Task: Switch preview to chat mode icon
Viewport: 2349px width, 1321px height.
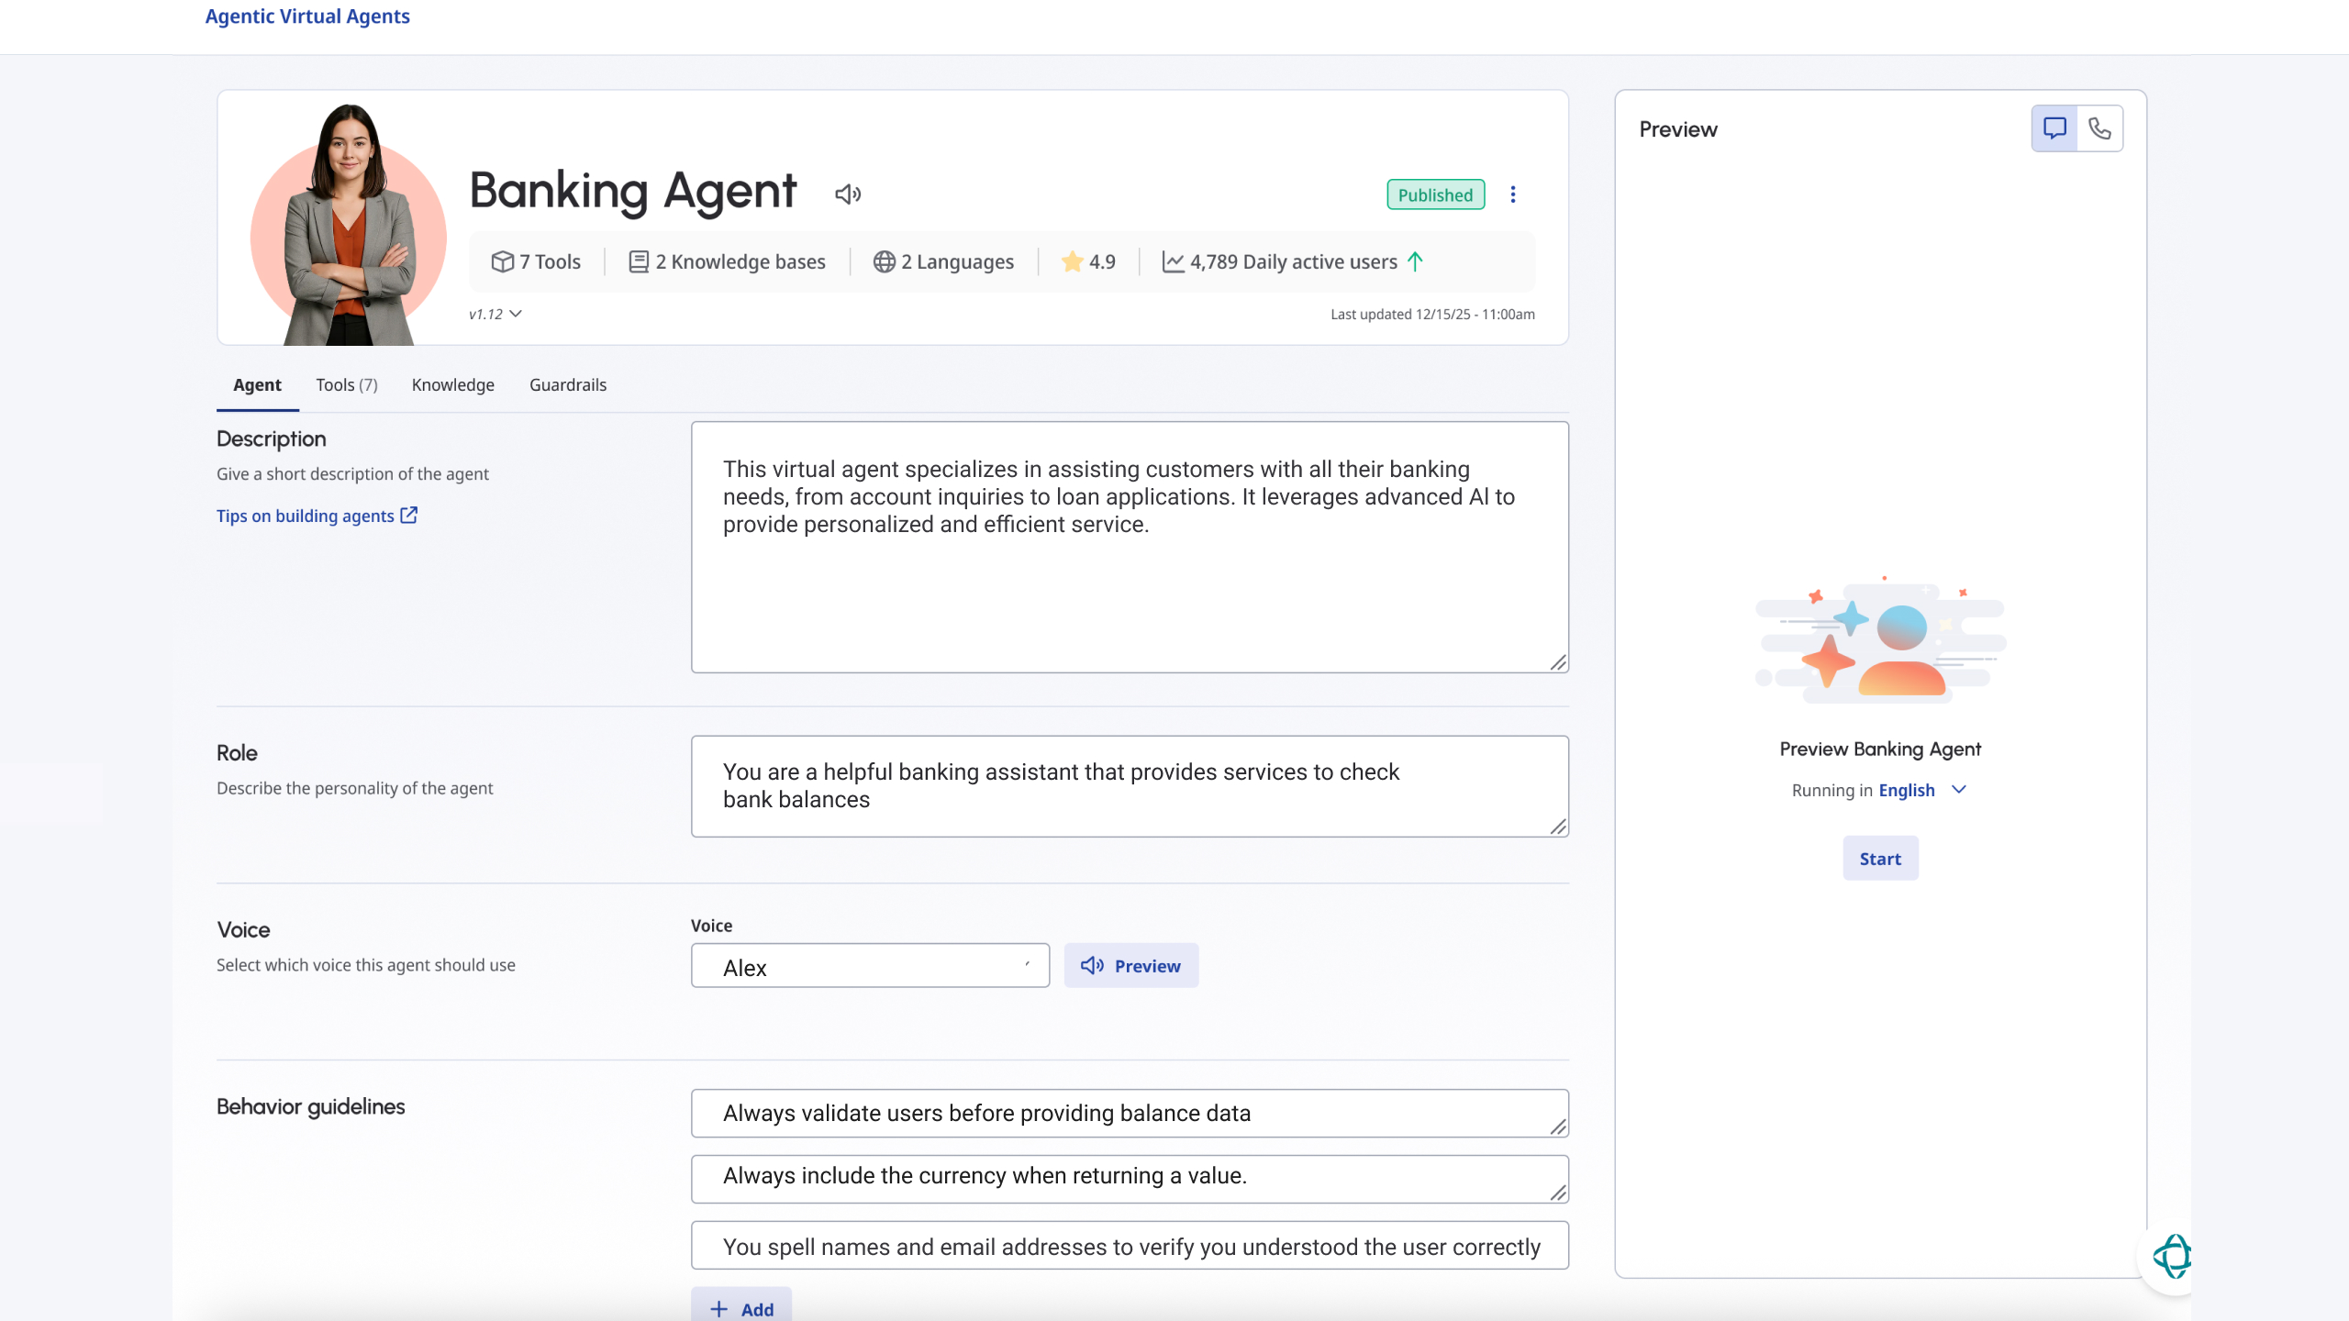Action: [x=2054, y=128]
